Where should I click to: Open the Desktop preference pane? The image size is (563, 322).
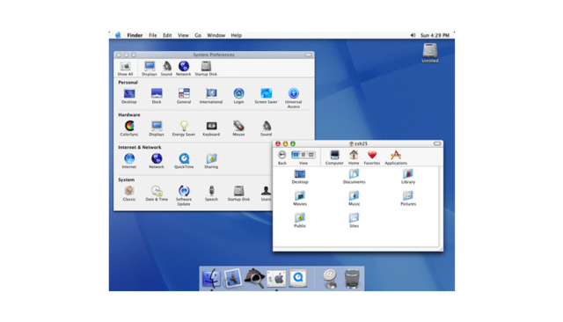tap(129, 96)
